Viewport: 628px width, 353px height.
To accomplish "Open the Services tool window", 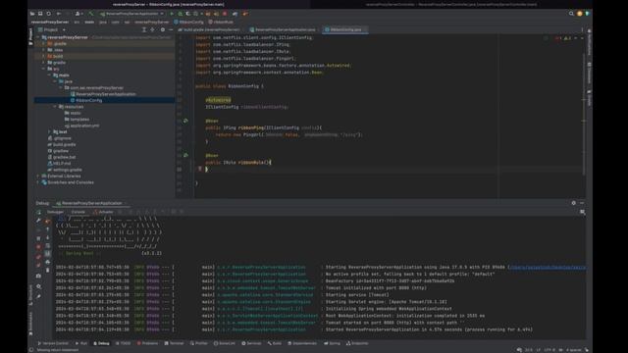I will tap(251, 343).
